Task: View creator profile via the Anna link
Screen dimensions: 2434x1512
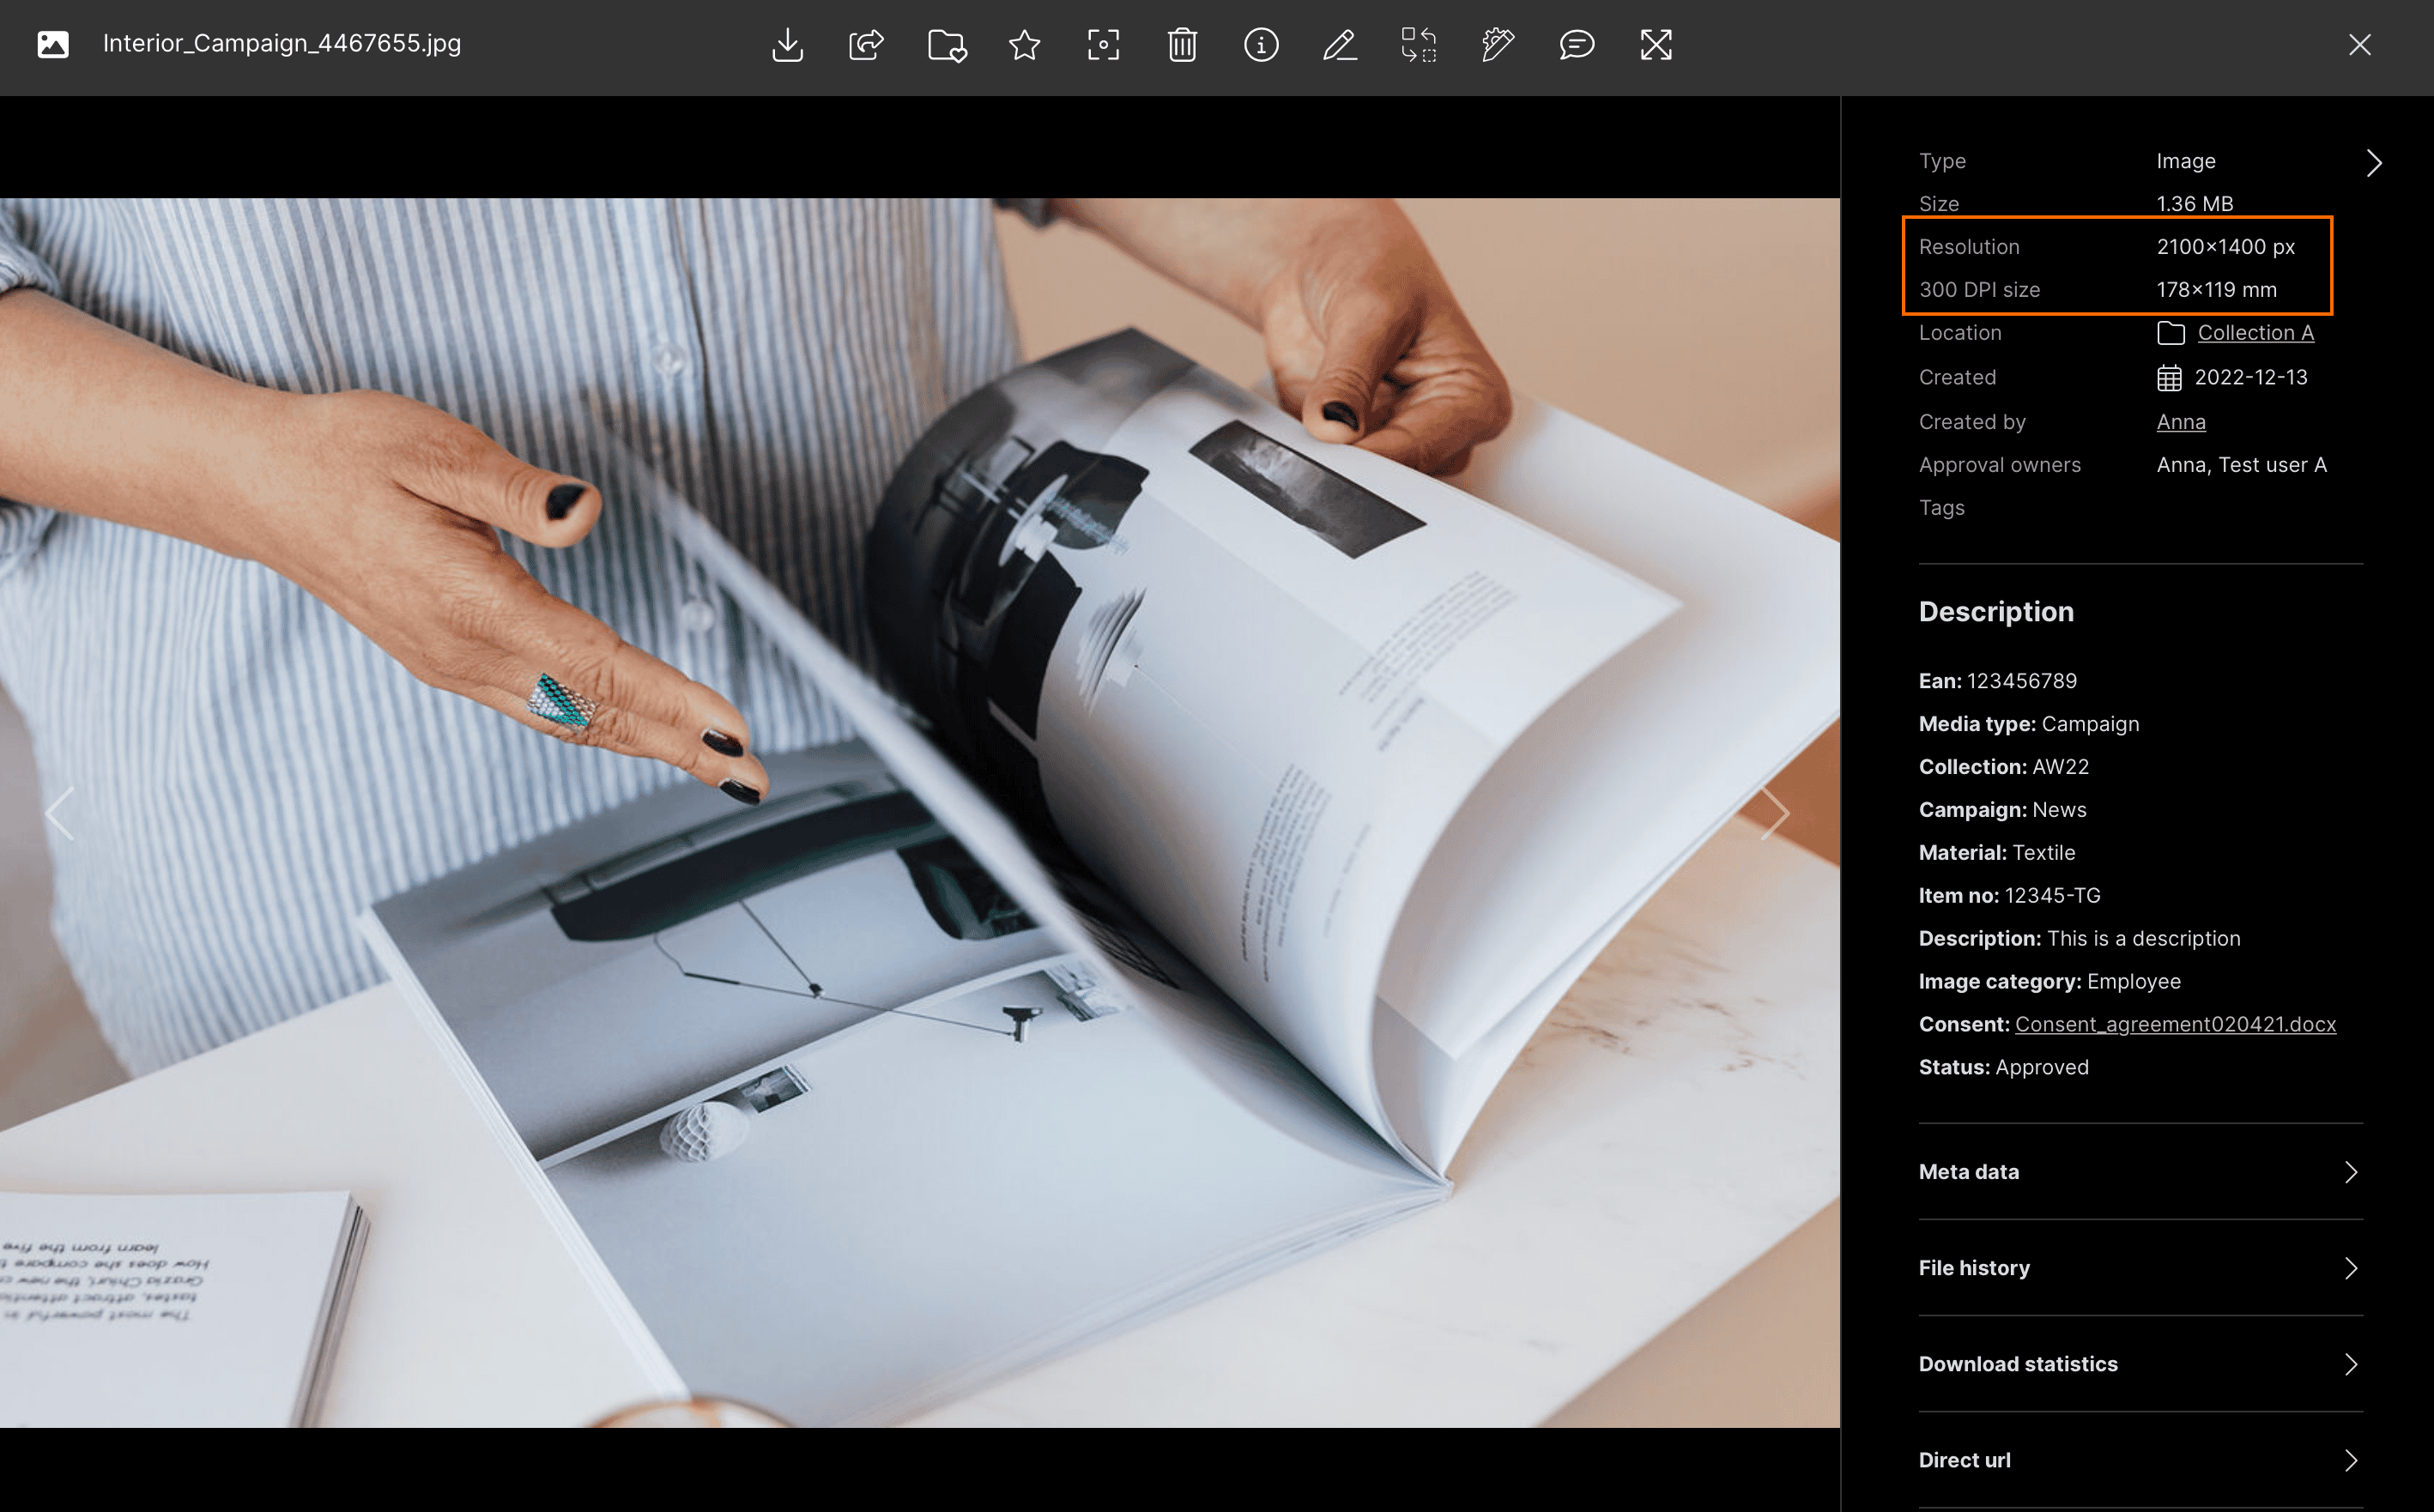Action: [x=2180, y=421]
